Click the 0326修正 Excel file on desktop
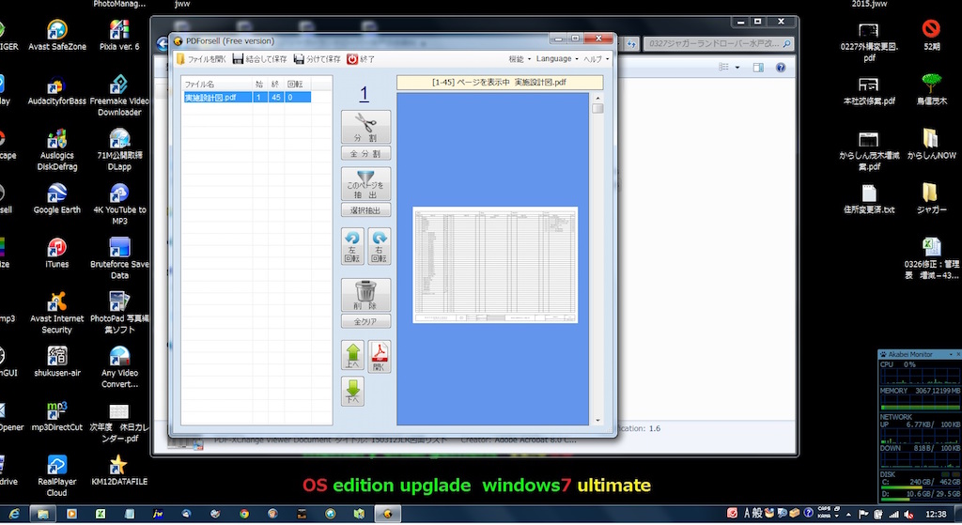 tap(931, 258)
